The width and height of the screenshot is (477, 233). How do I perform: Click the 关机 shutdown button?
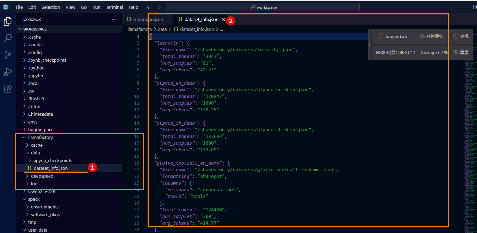point(461,36)
